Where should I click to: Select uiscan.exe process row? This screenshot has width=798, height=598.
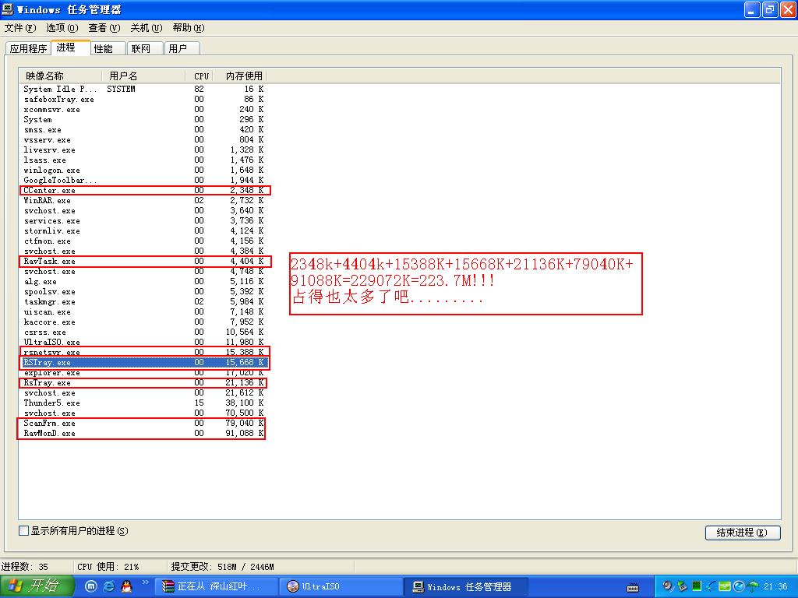click(x=143, y=311)
